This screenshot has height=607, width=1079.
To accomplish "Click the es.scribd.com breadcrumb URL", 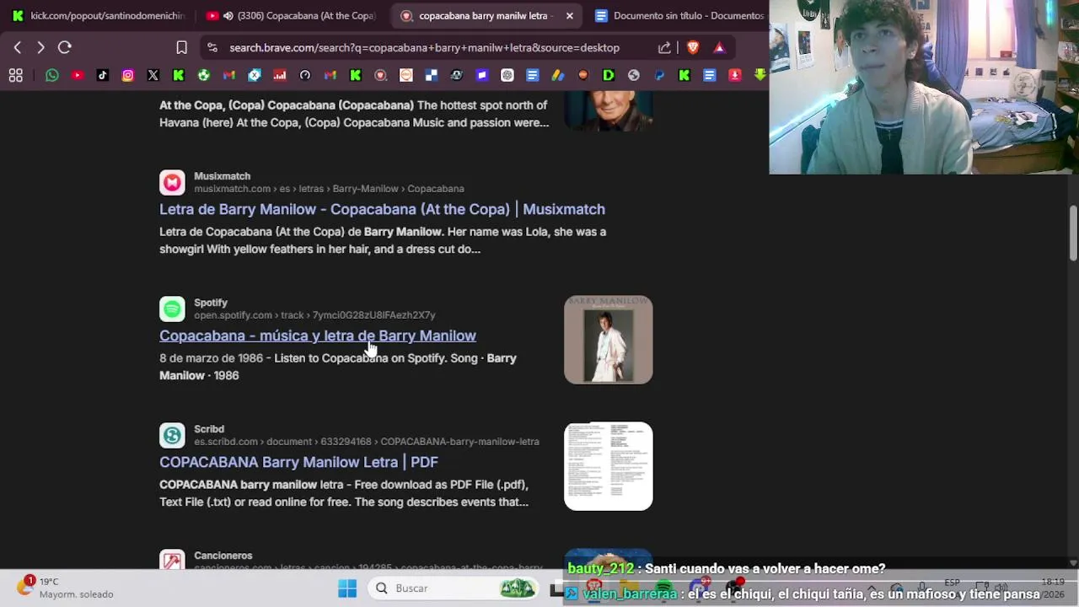I will tap(367, 442).
